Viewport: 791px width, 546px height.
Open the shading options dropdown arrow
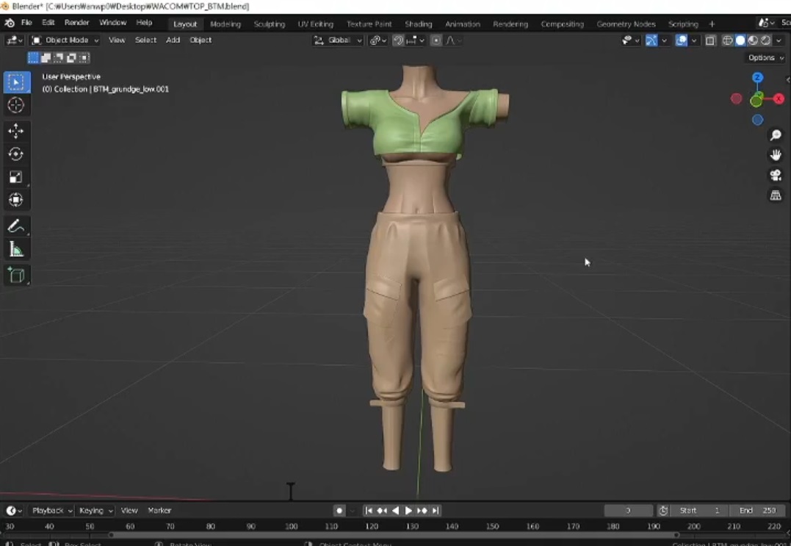point(779,40)
